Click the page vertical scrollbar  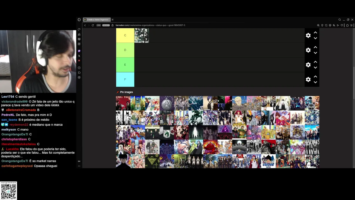click(x=354, y=83)
